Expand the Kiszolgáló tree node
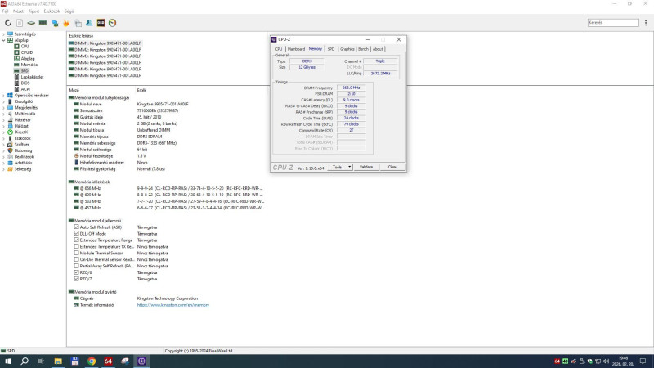The height and width of the screenshot is (368, 654). point(4,101)
